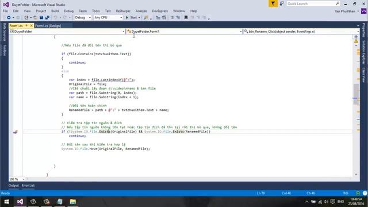Click the Visual Studio taskbar icon
This screenshot has width=368, height=207.
click(x=20, y=202)
